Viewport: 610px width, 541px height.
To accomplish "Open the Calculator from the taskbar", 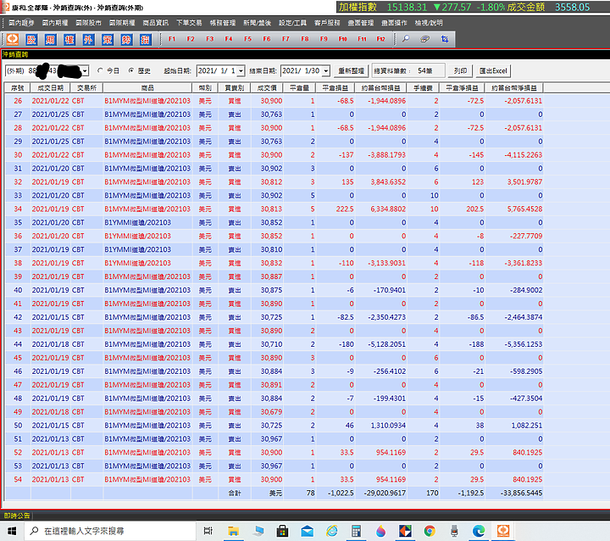I will point(356,531).
